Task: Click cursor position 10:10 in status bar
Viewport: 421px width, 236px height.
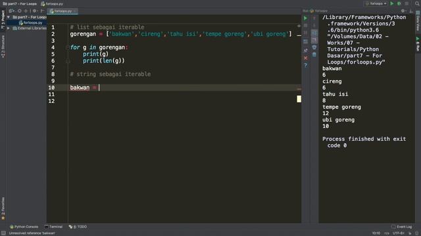Action: (x=376, y=233)
